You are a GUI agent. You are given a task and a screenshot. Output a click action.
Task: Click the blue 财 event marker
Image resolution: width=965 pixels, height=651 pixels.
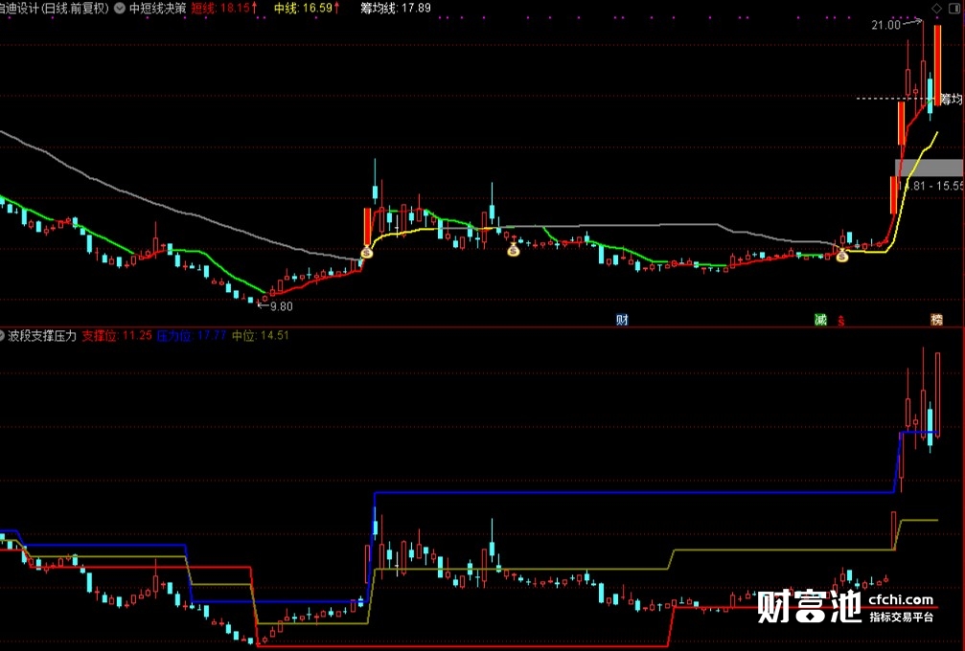coord(622,320)
